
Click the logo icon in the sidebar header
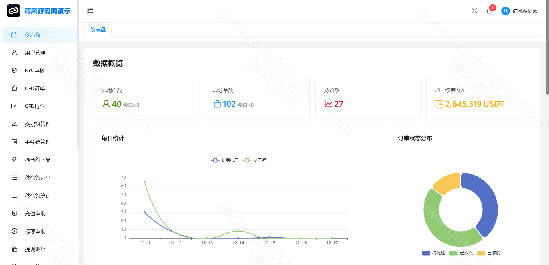click(x=13, y=11)
